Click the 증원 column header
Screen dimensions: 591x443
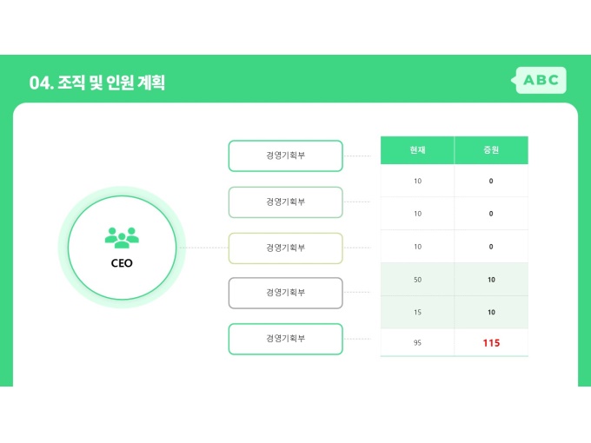pyautogui.click(x=491, y=150)
